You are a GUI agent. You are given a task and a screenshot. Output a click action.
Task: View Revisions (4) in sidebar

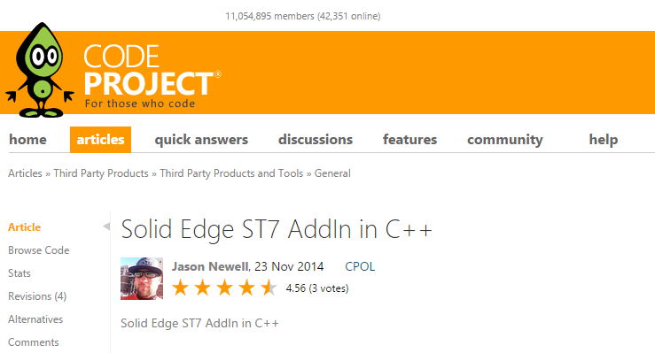pyautogui.click(x=37, y=296)
